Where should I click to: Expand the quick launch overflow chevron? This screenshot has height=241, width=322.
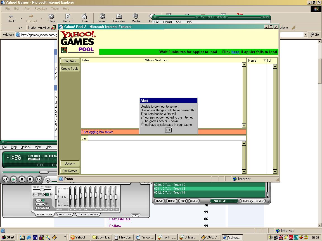coord(65,237)
